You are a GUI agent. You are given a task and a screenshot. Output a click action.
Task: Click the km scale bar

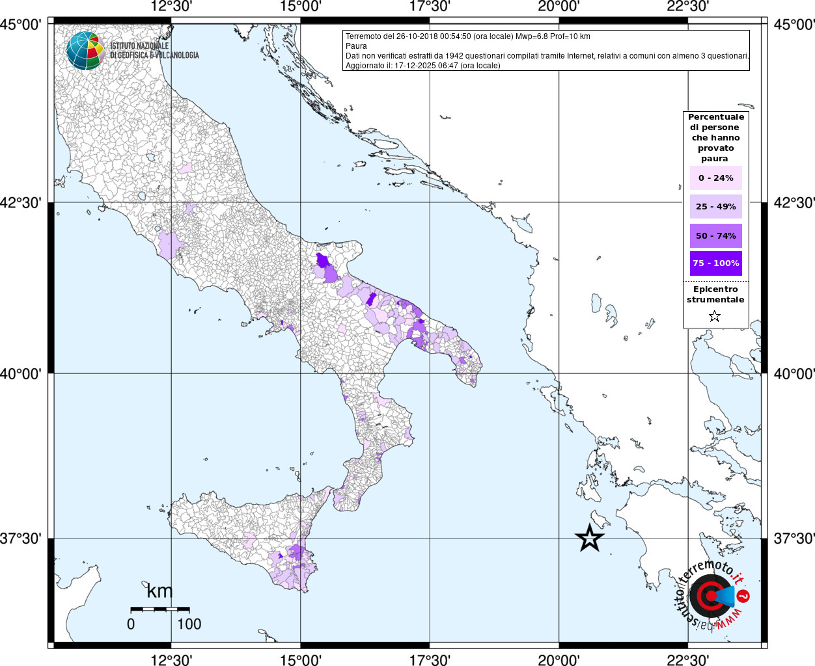point(160,609)
